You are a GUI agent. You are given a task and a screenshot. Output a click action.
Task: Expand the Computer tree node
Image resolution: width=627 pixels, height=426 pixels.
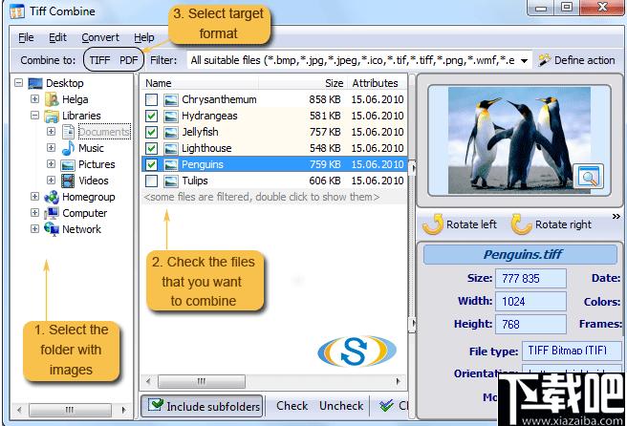(34, 213)
